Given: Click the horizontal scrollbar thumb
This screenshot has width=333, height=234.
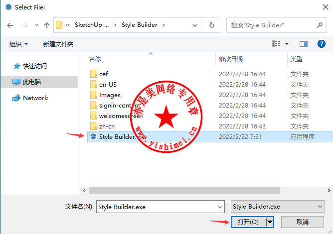Looking at the screenshot, I should click(184, 190).
